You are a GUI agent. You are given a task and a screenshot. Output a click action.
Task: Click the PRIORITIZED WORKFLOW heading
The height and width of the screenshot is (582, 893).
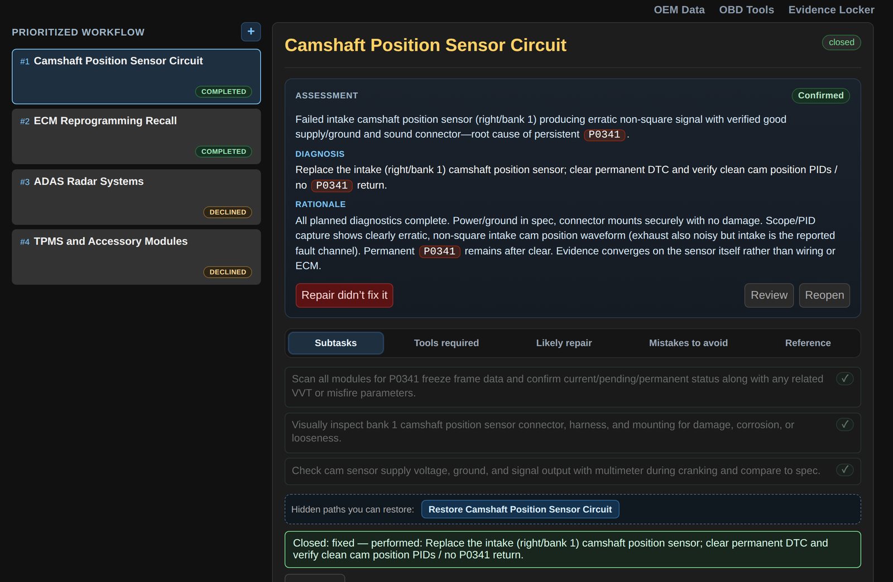point(78,32)
